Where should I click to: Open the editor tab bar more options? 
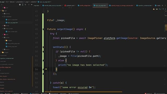click(165, 5)
